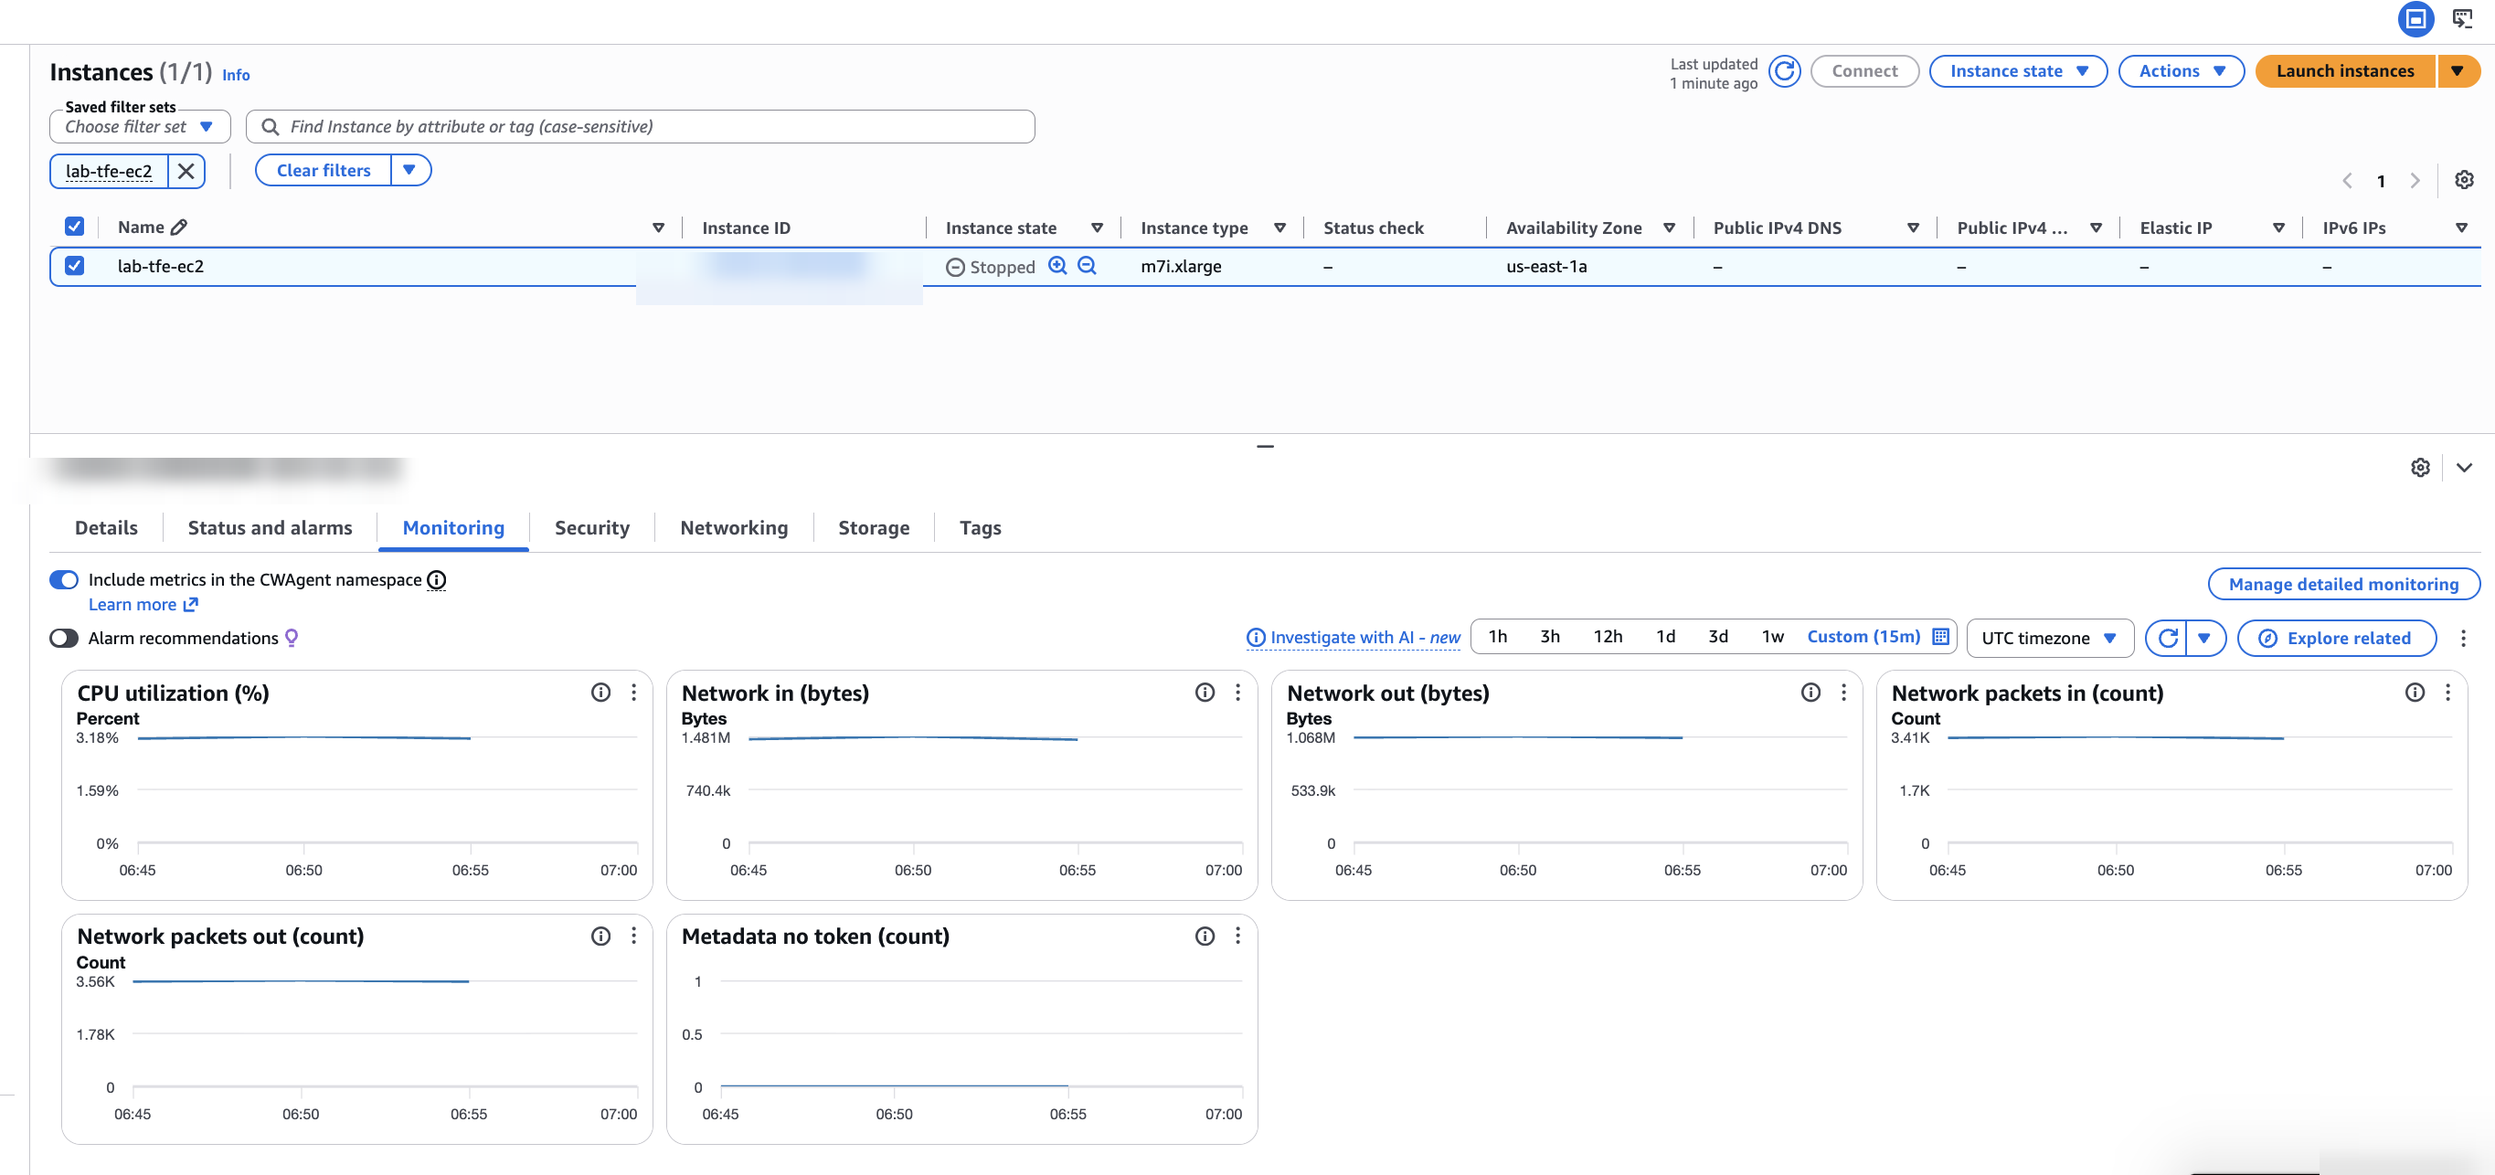Image resolution: width=2495 pixels, height=1175 pixels.
Task: Switch to Status and alarms tab
Action: click(x=271, y=528)
